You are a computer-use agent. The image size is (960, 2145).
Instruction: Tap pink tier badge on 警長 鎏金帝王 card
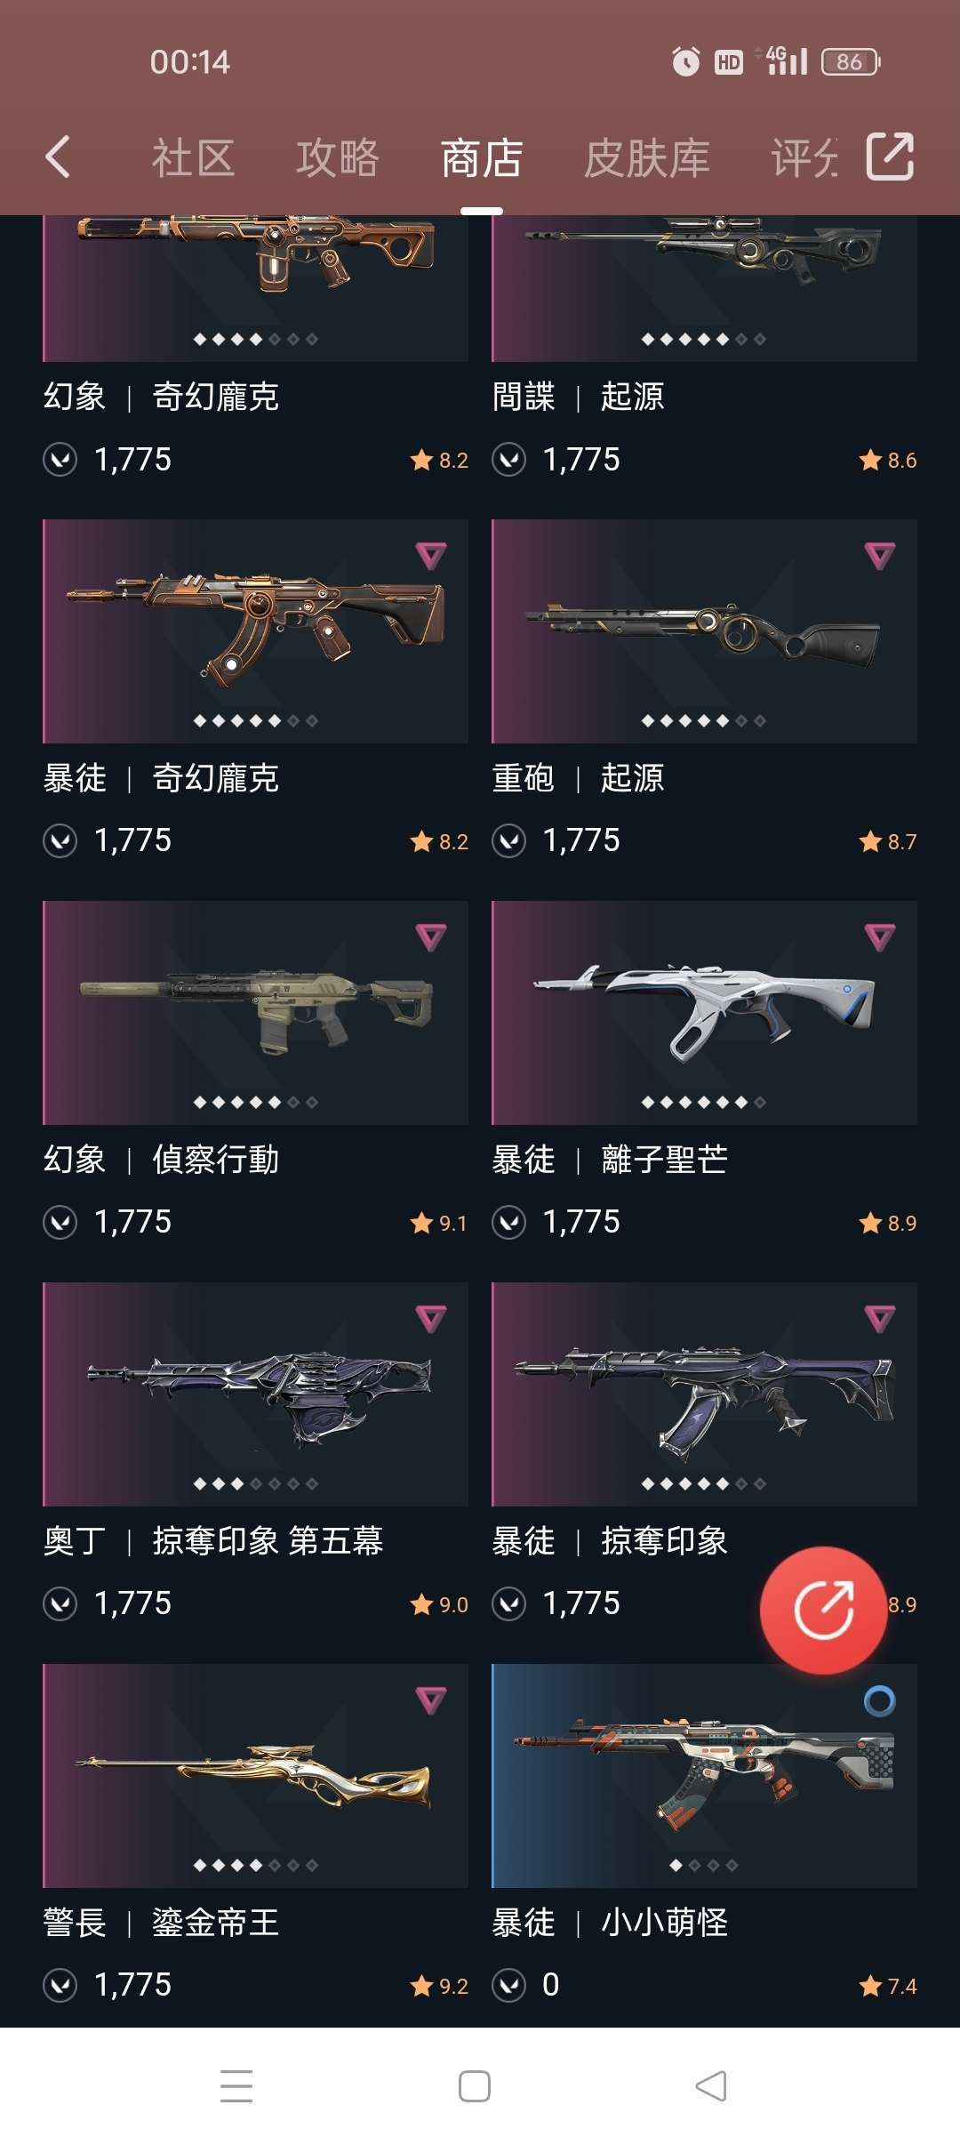(x=431, y=1701)
